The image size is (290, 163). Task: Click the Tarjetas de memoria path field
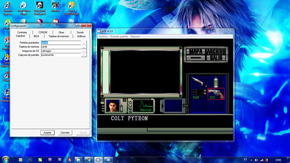coord(61,47)
